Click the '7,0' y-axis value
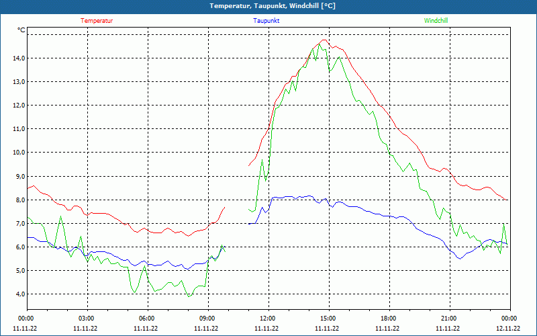 point(21,224)
